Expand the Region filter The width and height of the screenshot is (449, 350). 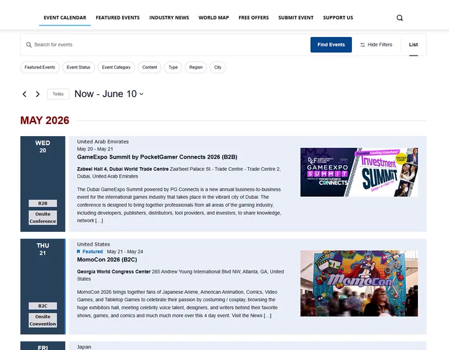click(x=196, y=67)
